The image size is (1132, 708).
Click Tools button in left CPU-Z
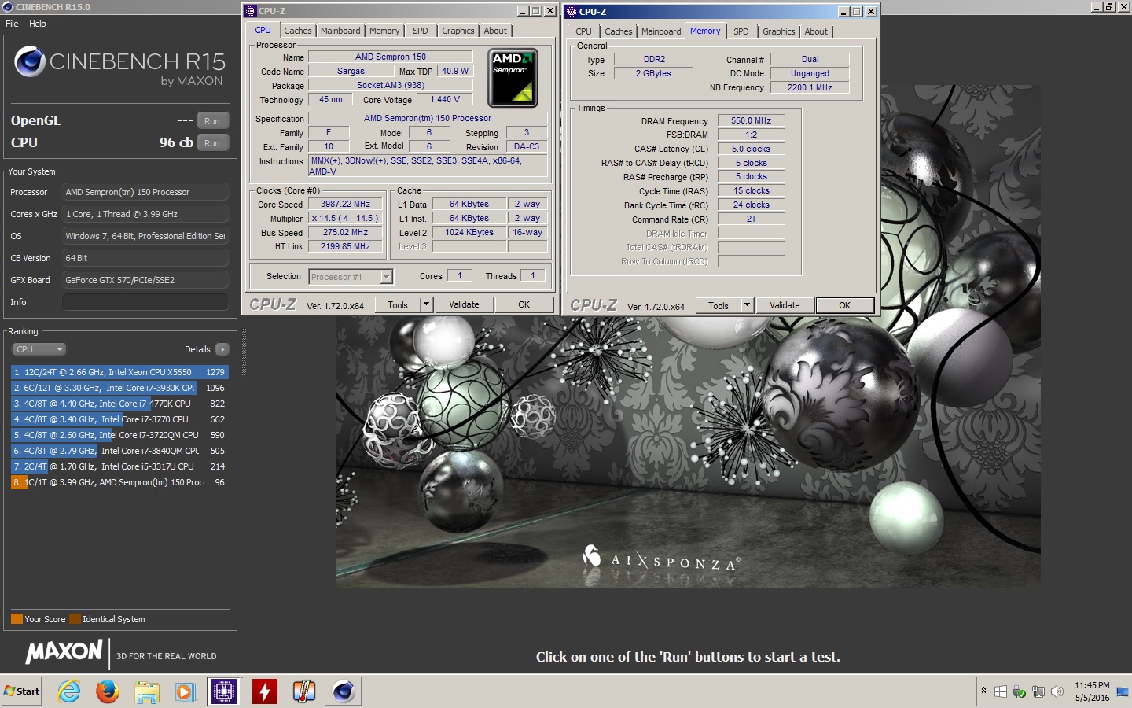(398, 304)
